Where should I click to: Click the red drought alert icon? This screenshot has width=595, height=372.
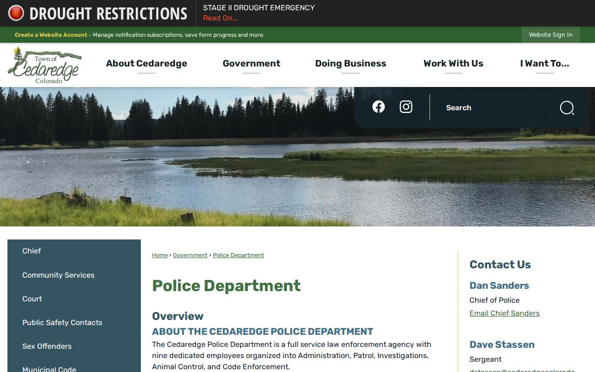point(16,13)
